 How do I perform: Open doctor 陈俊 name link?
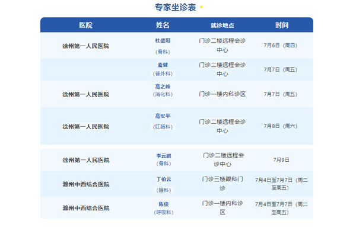[x=164, y=204]
